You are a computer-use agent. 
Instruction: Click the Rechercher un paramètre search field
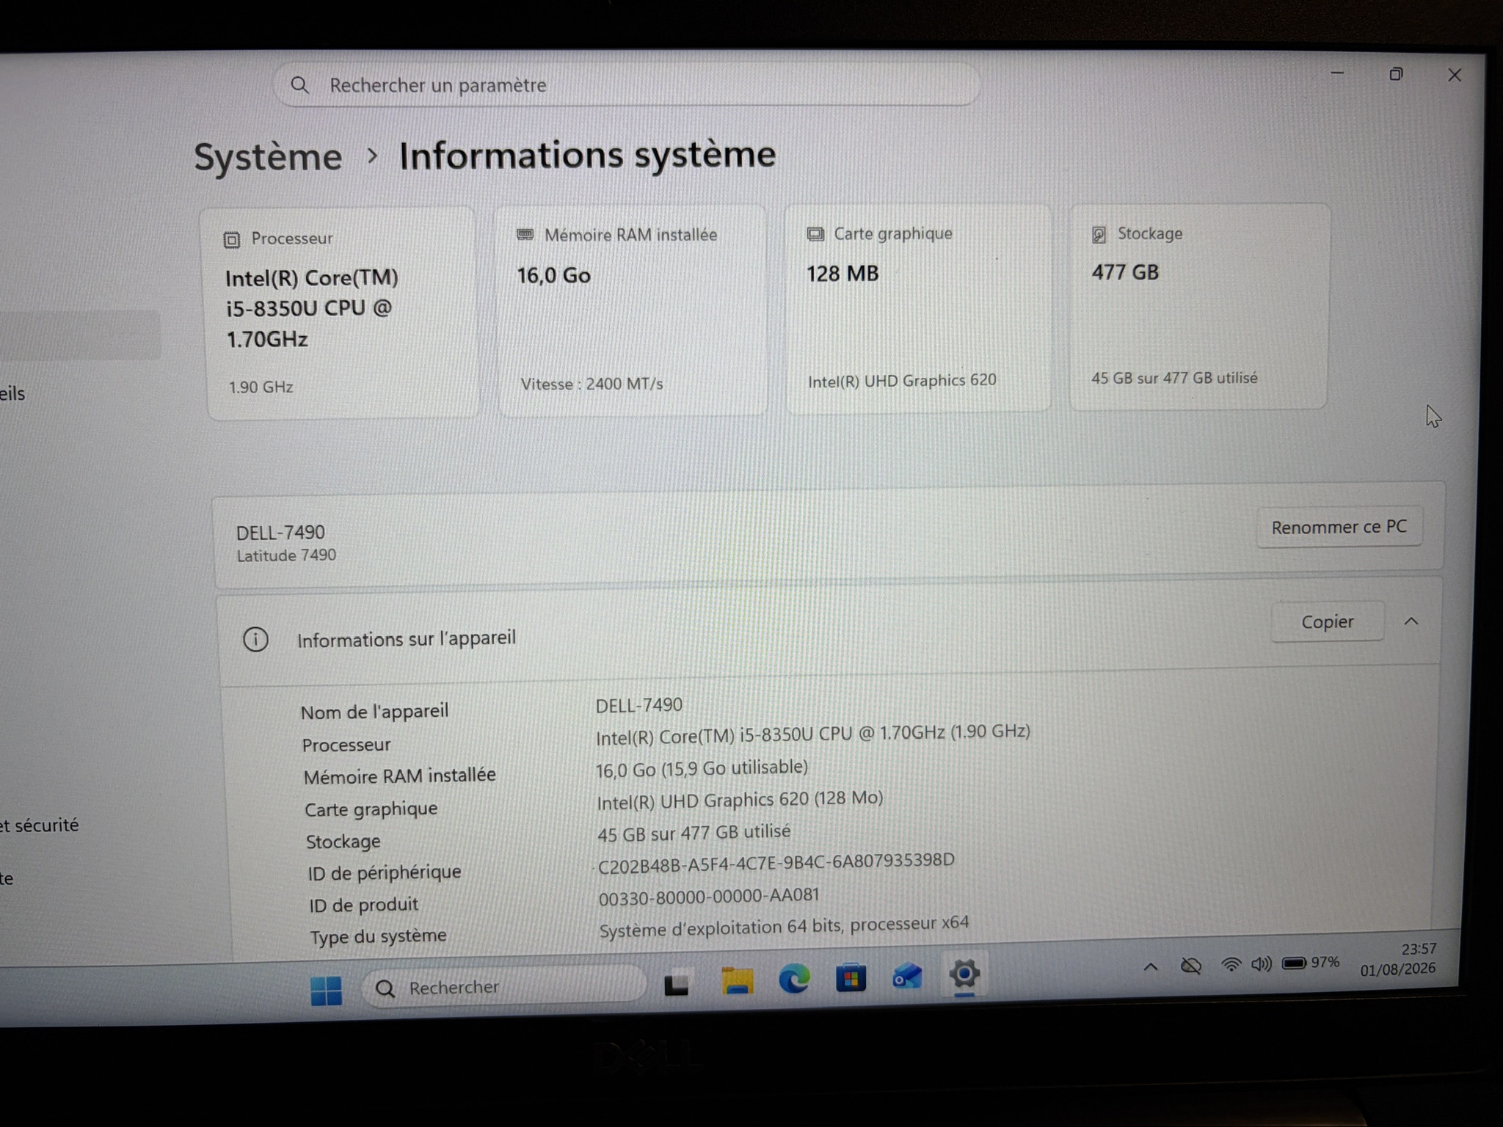coord(627,85)
